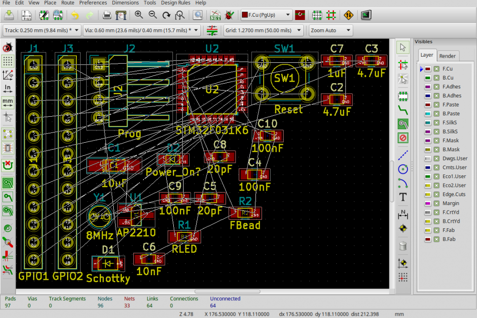Switch to the Render tab
This screenshot has width=477, height=318.
coord(447,56)
